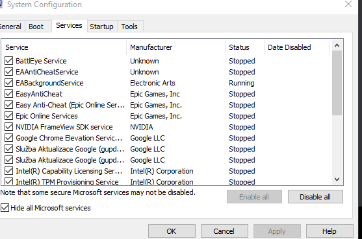Click the scrollbar up arrow

[x=337, y=45]
